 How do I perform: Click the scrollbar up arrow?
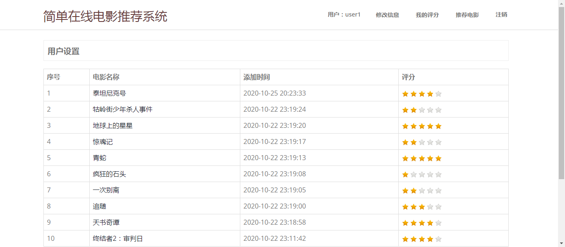tap(561, 3)
